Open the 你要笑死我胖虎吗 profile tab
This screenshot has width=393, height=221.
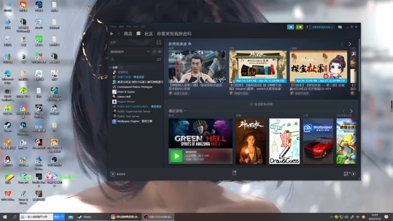(174, 34)
